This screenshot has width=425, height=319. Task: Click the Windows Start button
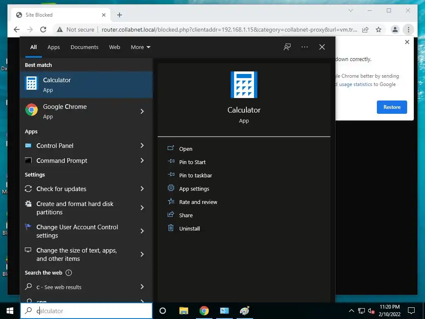pyautogui.click(x=10, y=311)
